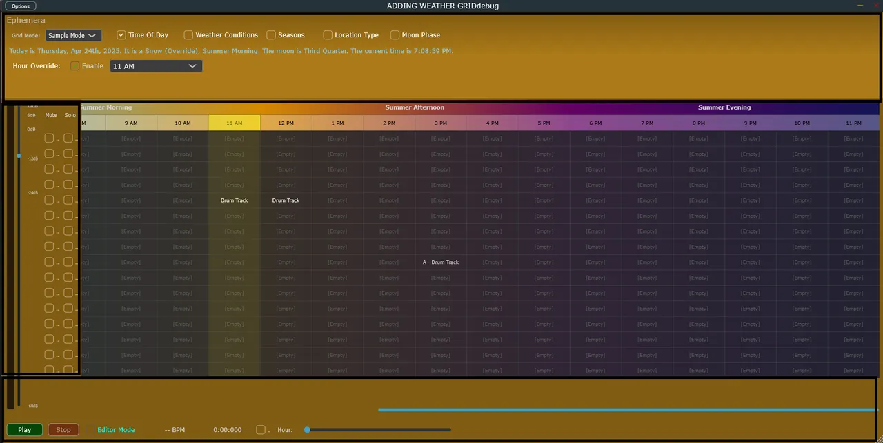
Task: Select the 7 PM hour column header
Action: tap(647, 123)
